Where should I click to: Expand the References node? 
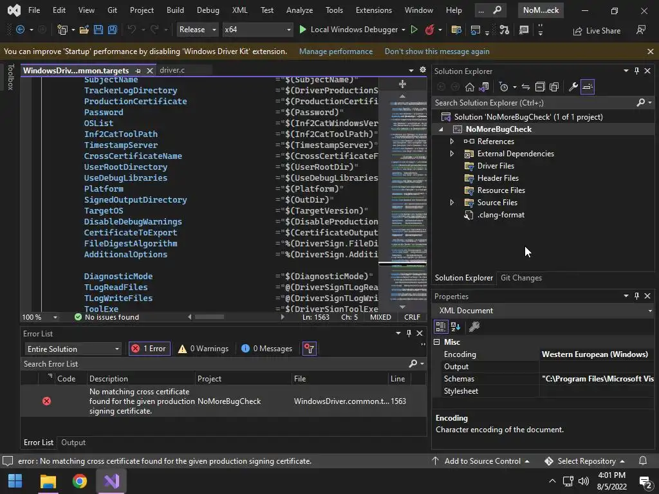point(452,142)
